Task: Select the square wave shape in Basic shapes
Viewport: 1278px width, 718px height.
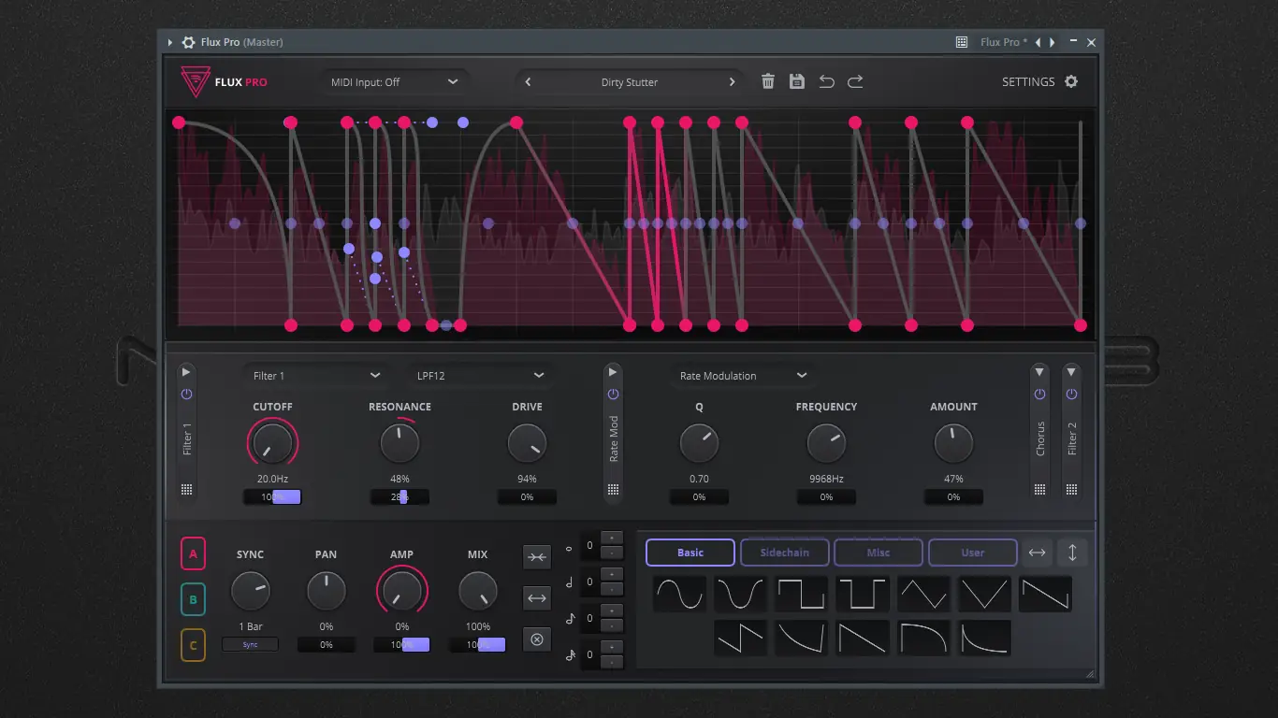Action: pos(801,594)
